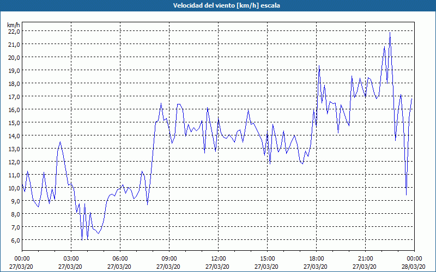Select the '15:00' time label
Viewport: 436px width, 272px height.
267,259
